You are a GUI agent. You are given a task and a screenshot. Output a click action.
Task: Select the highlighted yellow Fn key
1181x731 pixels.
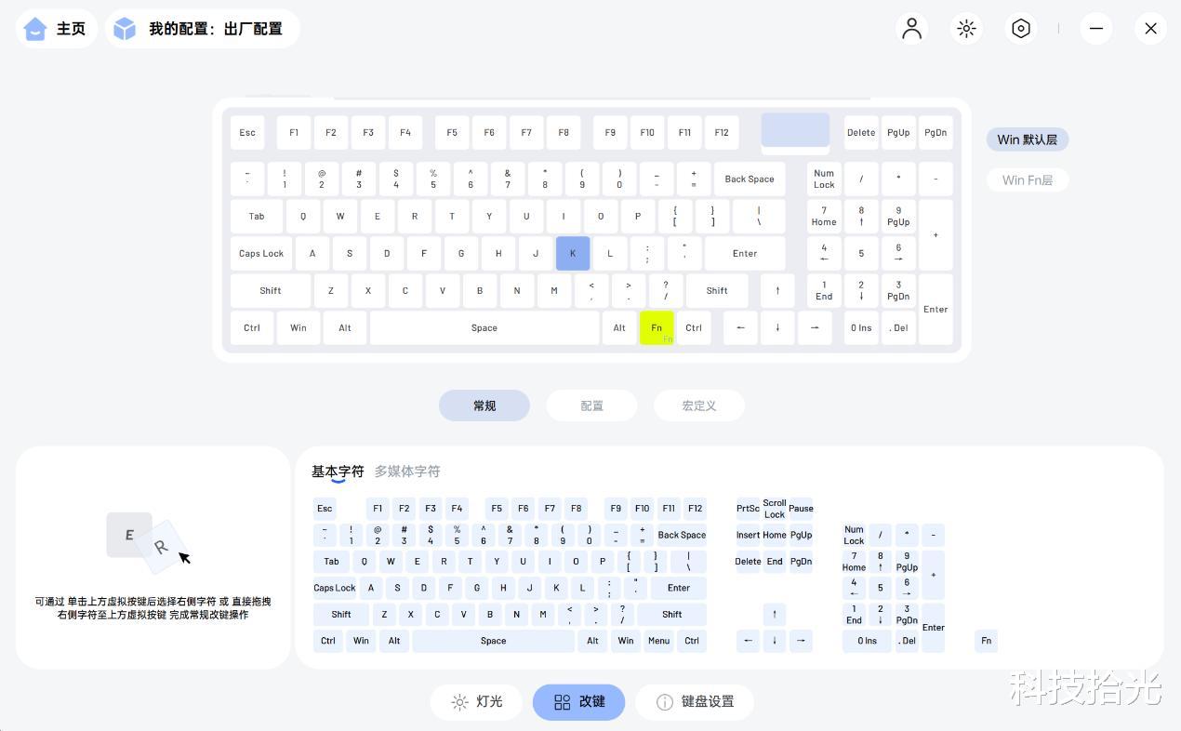[x=657, y=327]
